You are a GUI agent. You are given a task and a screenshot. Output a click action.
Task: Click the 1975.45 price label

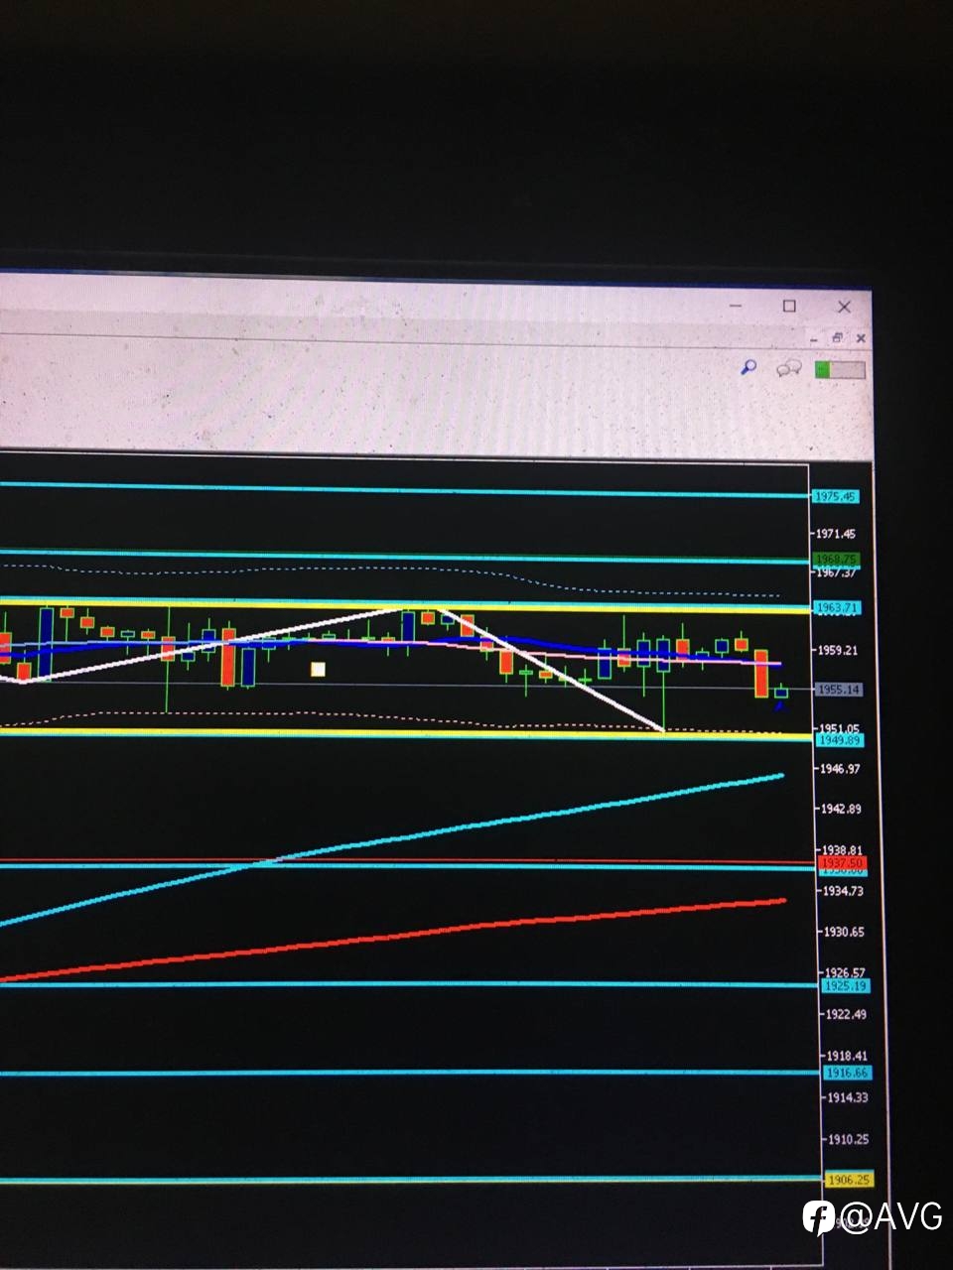pos(835,496)
